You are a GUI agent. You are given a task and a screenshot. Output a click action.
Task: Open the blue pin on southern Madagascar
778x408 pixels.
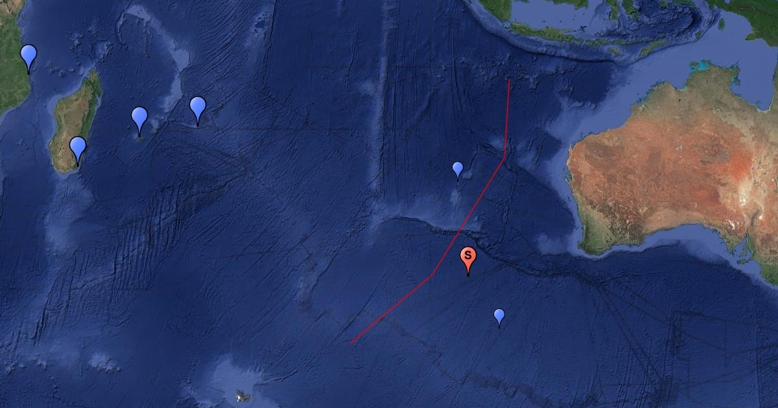[x=78, y=150]
